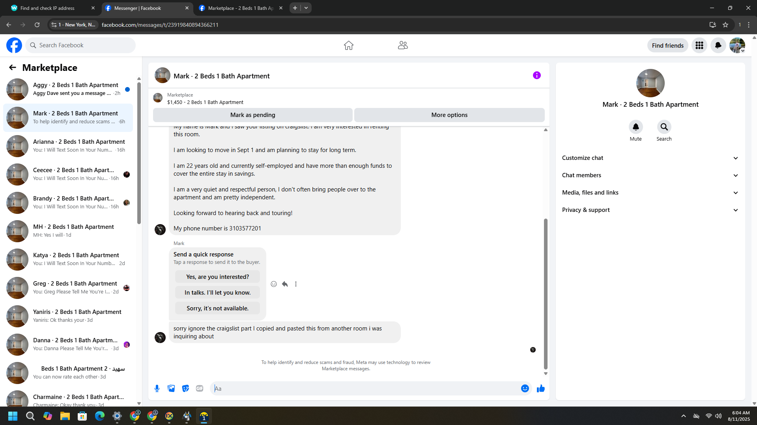Click More options button
This screenshot has height=425, width=757.
(449, 115)
